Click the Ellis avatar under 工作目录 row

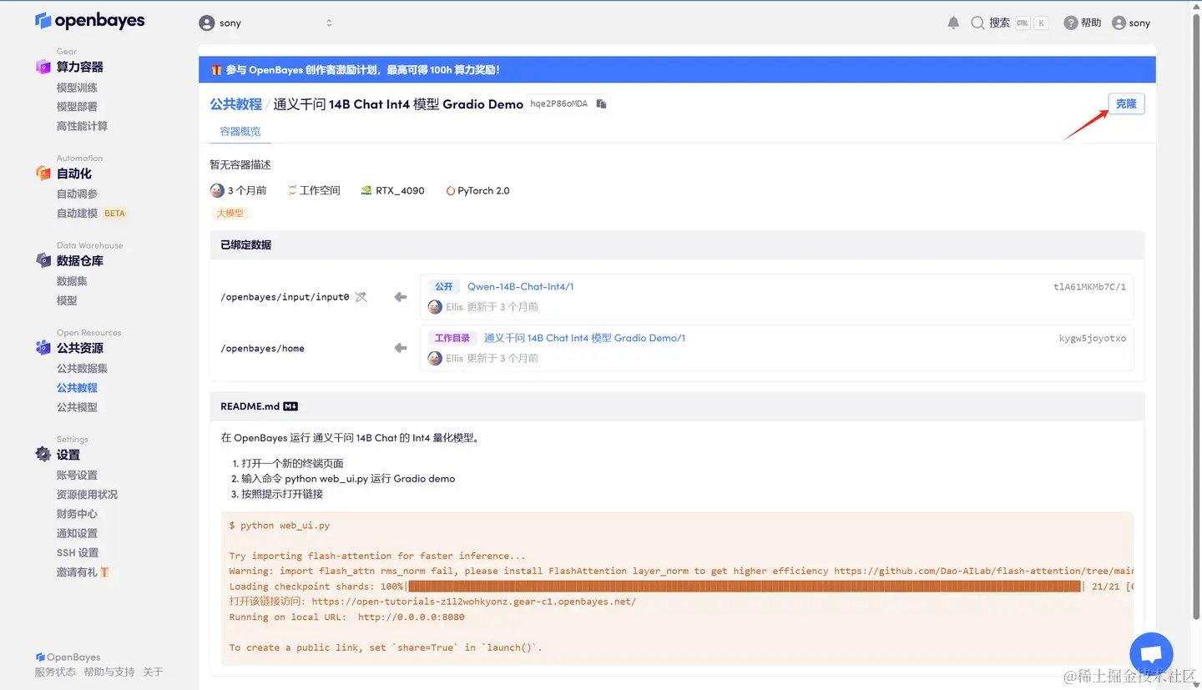click(435, 358)
